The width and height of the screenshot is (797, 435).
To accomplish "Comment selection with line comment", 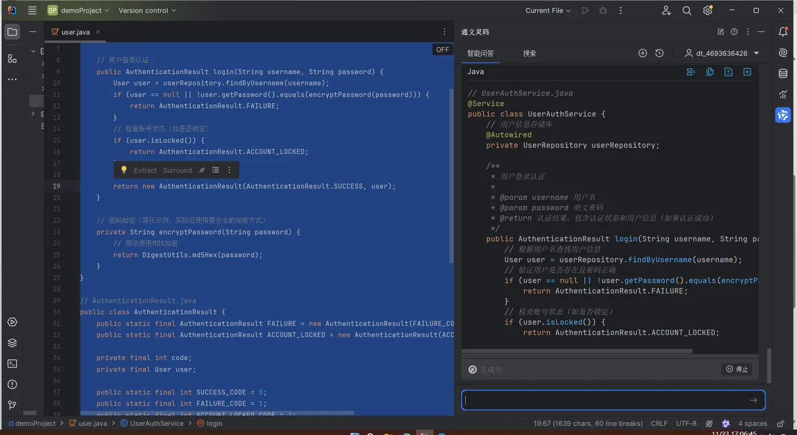I will click(202, 170).
